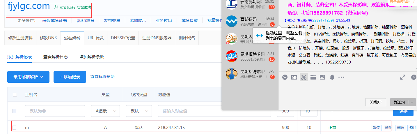
Task: Expand the chat input area with arrows icon
Action: (x=403, y=77)
